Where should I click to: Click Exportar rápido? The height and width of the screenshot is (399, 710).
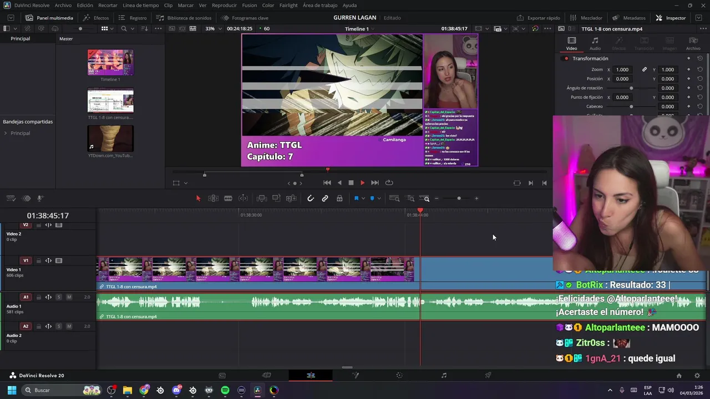click(538, 18)
